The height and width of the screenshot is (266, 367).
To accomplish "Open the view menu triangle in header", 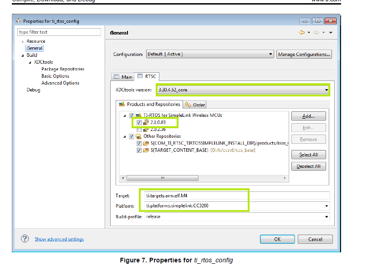I will (x=331, y=33).
